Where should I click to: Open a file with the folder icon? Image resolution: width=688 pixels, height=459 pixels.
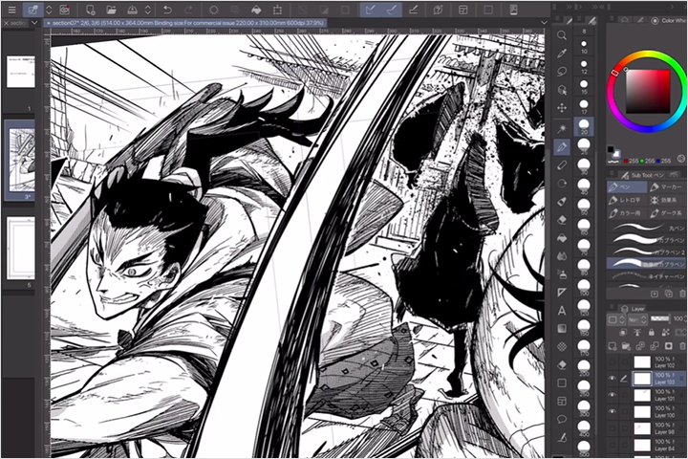click(111, 10)
